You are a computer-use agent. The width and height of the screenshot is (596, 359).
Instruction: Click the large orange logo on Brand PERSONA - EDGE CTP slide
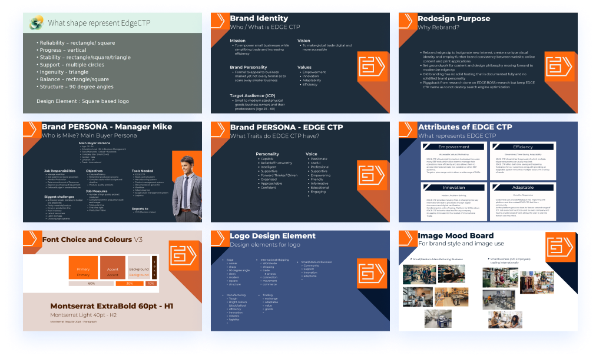click(372, 175)
